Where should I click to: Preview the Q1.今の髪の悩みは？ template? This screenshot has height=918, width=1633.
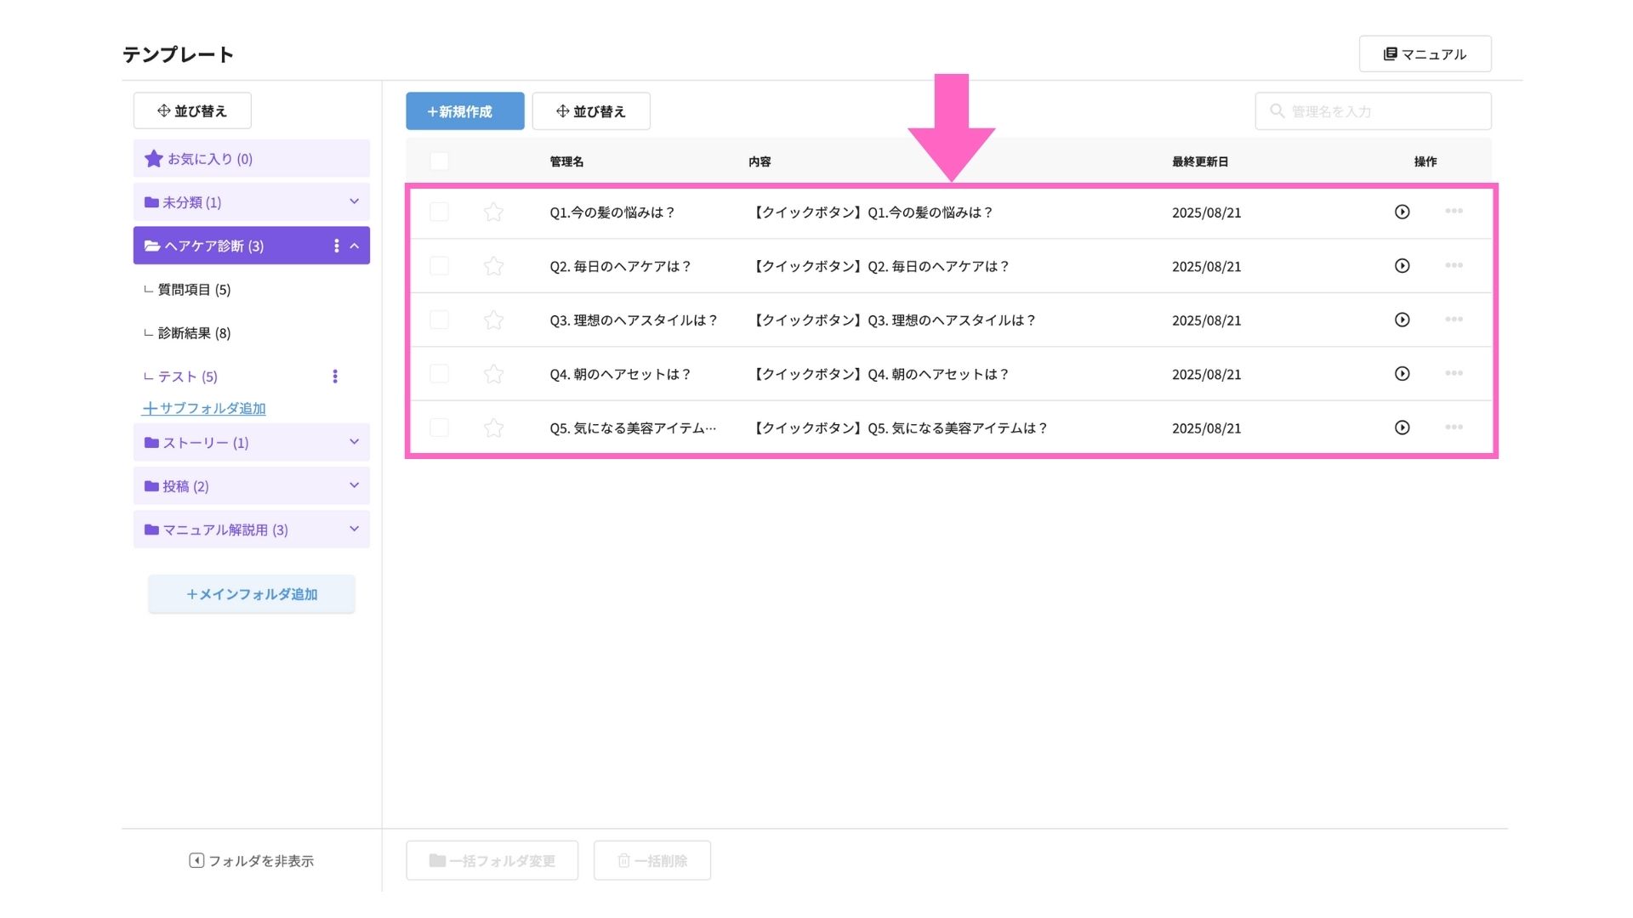coord(1403,212)
